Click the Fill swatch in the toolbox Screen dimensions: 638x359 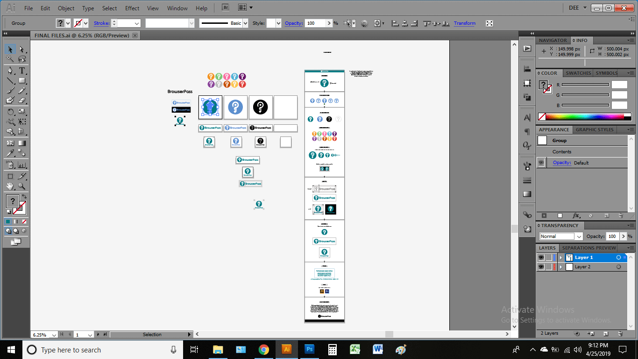[x=13, y=201]
